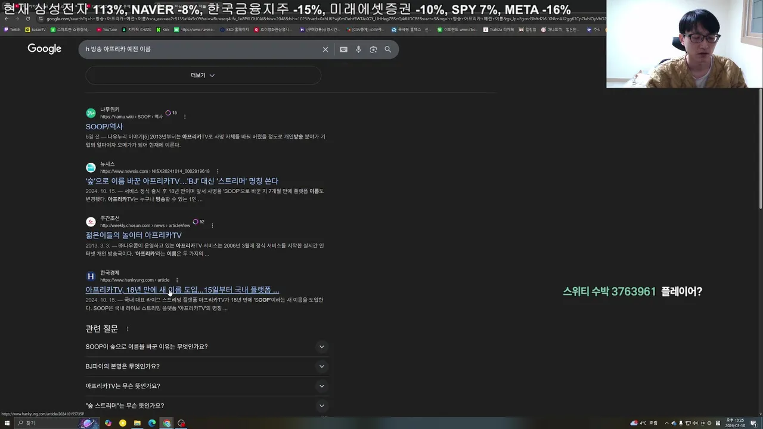Viewport: 763px width, 429px height.
Task: Show hidden system tray icons
Action: pyautogui.click(x=666, y=423)
